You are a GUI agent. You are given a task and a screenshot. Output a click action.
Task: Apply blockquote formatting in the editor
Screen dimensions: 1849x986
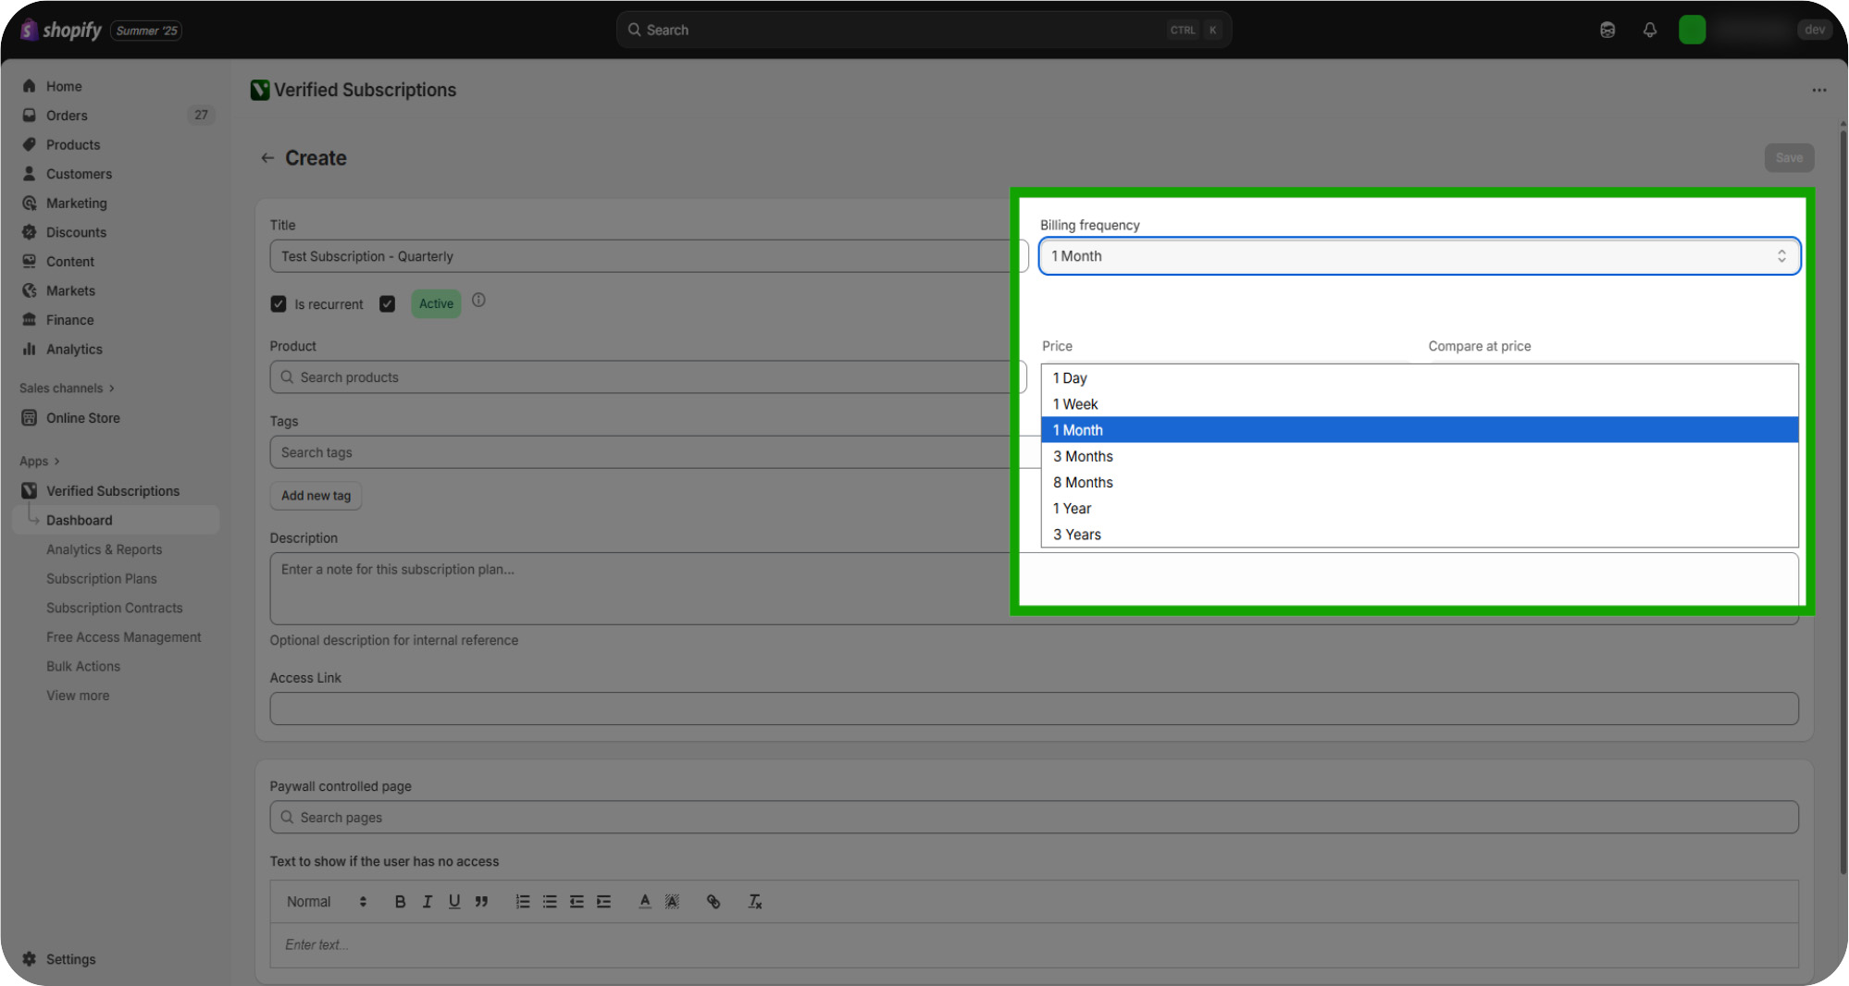[x=481, y=902]
